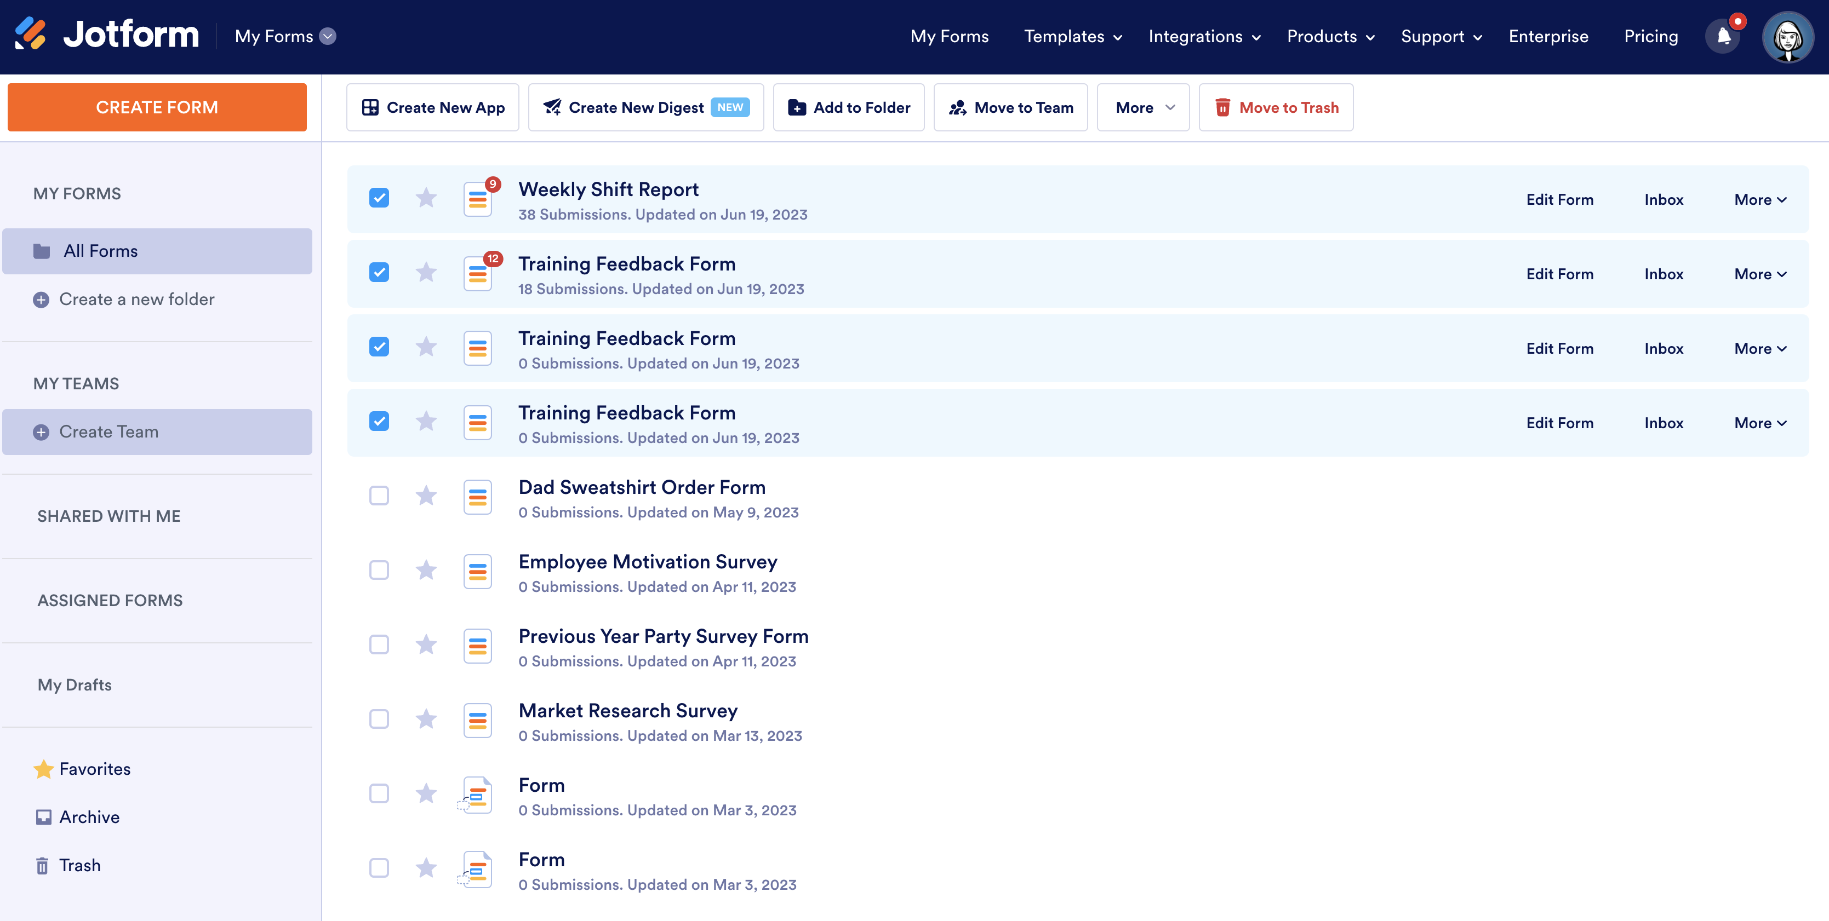Favorite the Dad Sweatshirt Order Form
This screenshot has height=921, width=1829.
pos(426,495)
